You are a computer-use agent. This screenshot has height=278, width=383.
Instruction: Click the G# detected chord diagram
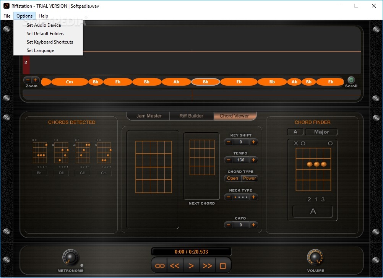coord(83,153)
